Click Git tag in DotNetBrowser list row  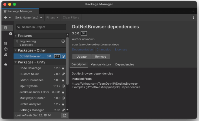57,56
